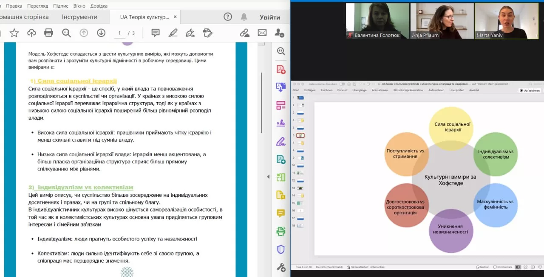Viewport: 544px width, 277px height.
Task: Click the Увійти sign-in button
Action: [x=270, y=17]
